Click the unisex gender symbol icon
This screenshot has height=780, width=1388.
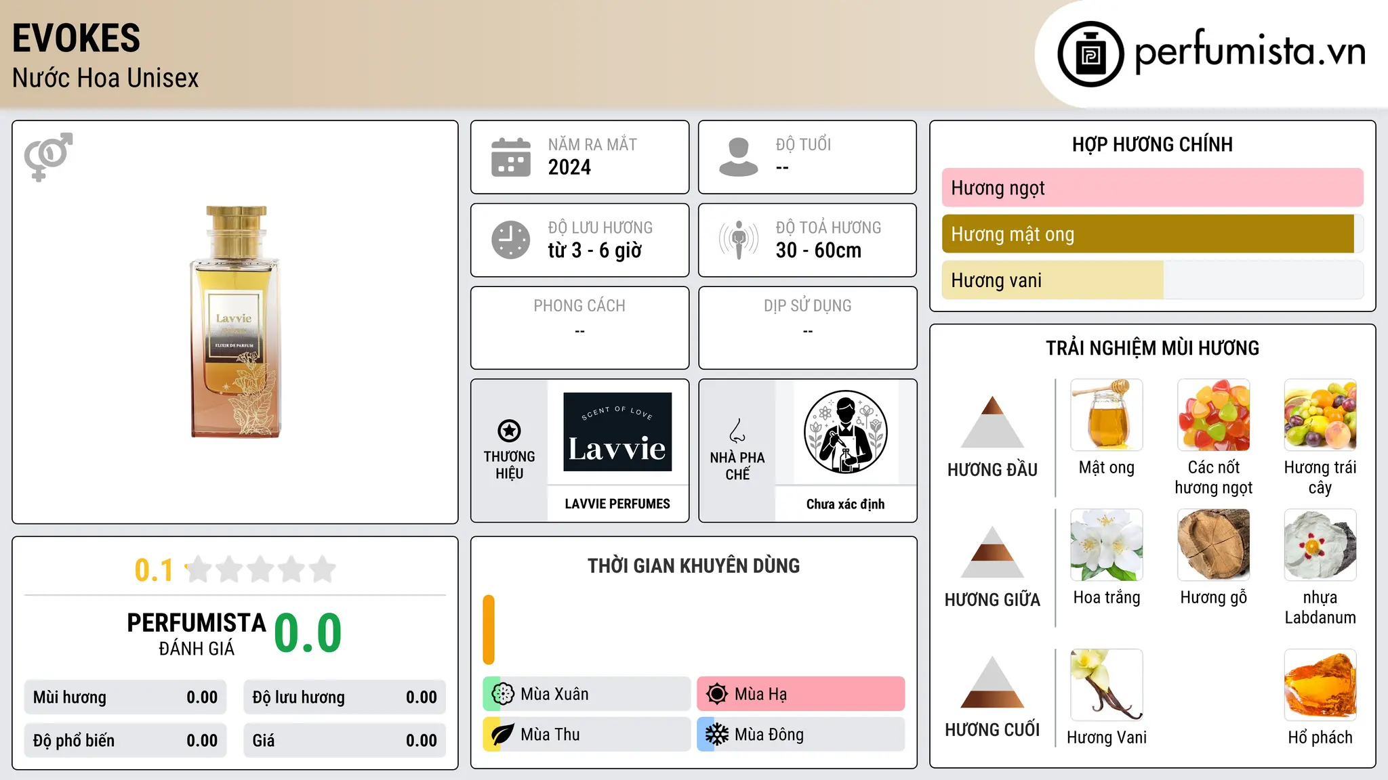click(x=48, y=156)
